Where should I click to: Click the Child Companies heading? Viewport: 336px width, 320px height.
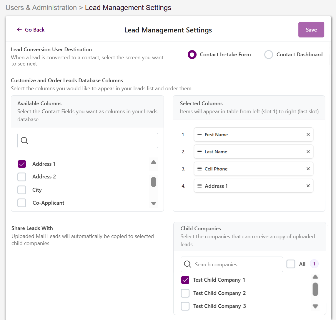coord(201,229)
